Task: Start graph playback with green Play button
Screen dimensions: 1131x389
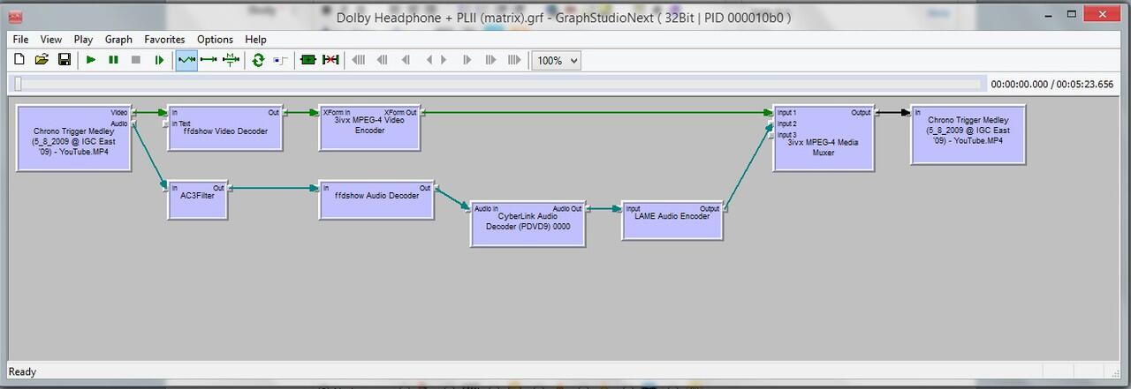Action: [90, 60]
